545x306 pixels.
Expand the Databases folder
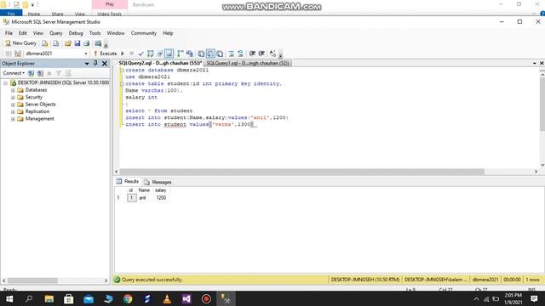click(13, 90)
